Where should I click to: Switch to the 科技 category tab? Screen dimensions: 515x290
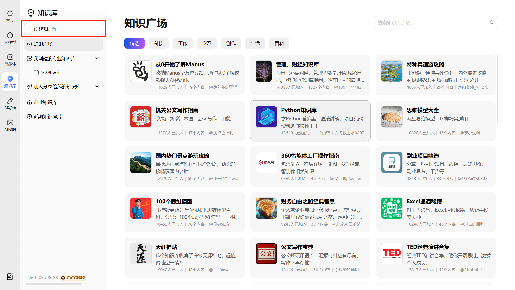pos(159,44)
